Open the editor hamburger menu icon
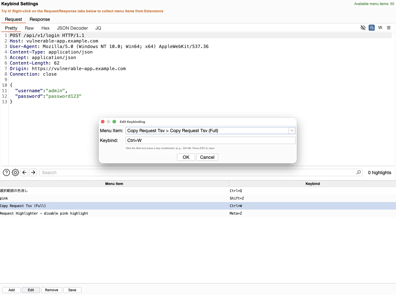The height and width of the screenshot is (295, 396). pyautogui.click(x=389, y=28)
